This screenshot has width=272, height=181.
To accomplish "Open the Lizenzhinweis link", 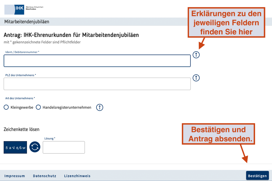I will (x=77, y=176).
